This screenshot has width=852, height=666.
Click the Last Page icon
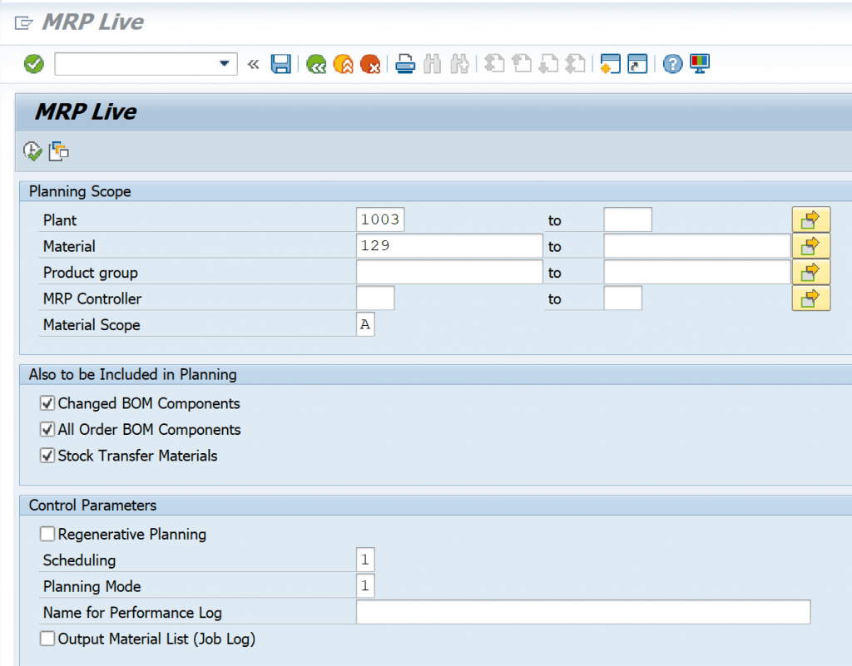(x=576, y=64)
